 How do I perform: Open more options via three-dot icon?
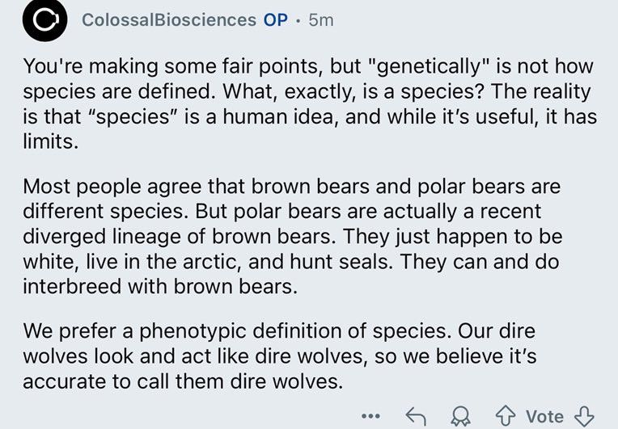tap(370, 415)
